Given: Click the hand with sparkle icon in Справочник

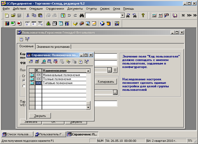Looking at the screenshot, I should [68, 62].
